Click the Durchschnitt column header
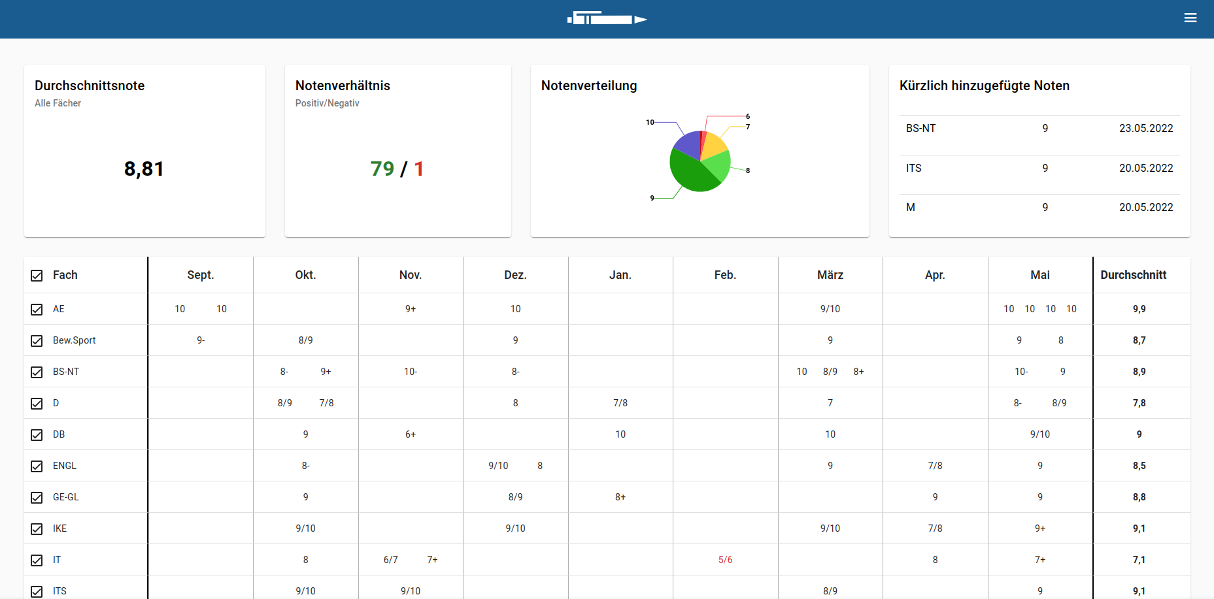1214x599 pixels. [1133, 275]
